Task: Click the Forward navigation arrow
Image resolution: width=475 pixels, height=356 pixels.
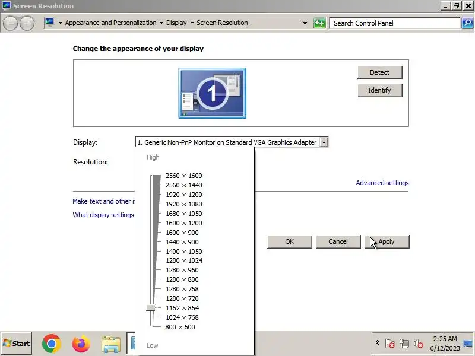Action: click(27, 23)
